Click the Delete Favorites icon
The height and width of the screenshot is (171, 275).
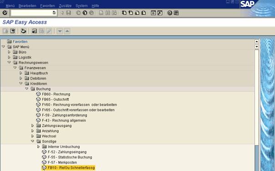41,31
